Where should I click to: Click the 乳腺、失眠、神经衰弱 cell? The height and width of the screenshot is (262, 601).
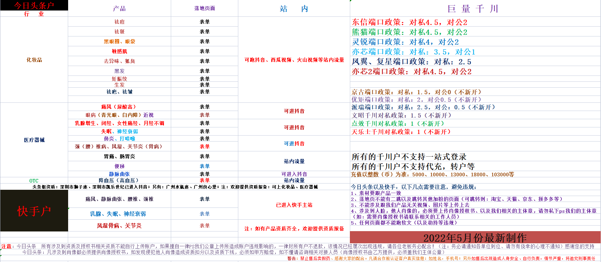tap(119, 214)
